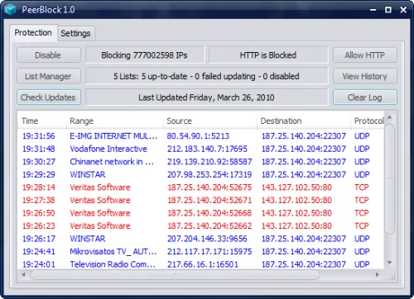Switch to the Settings tab
This screenshot has height=299, width=414.
[x=75, y=33]
